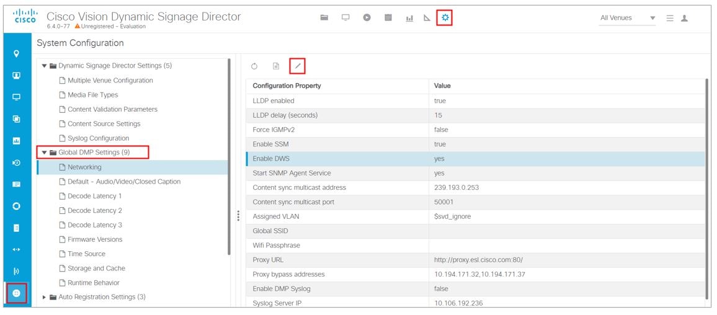
Task: Click the tree panel vertical scrollbar
Action: coord(229,156)
